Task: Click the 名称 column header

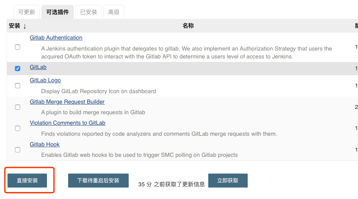Action: [188, 26]
